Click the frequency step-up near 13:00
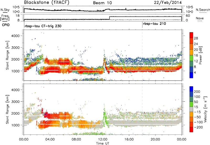 [109, 18]
